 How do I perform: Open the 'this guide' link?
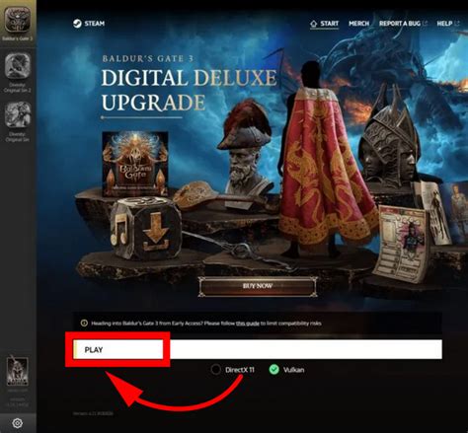click(x=248, y=324)
